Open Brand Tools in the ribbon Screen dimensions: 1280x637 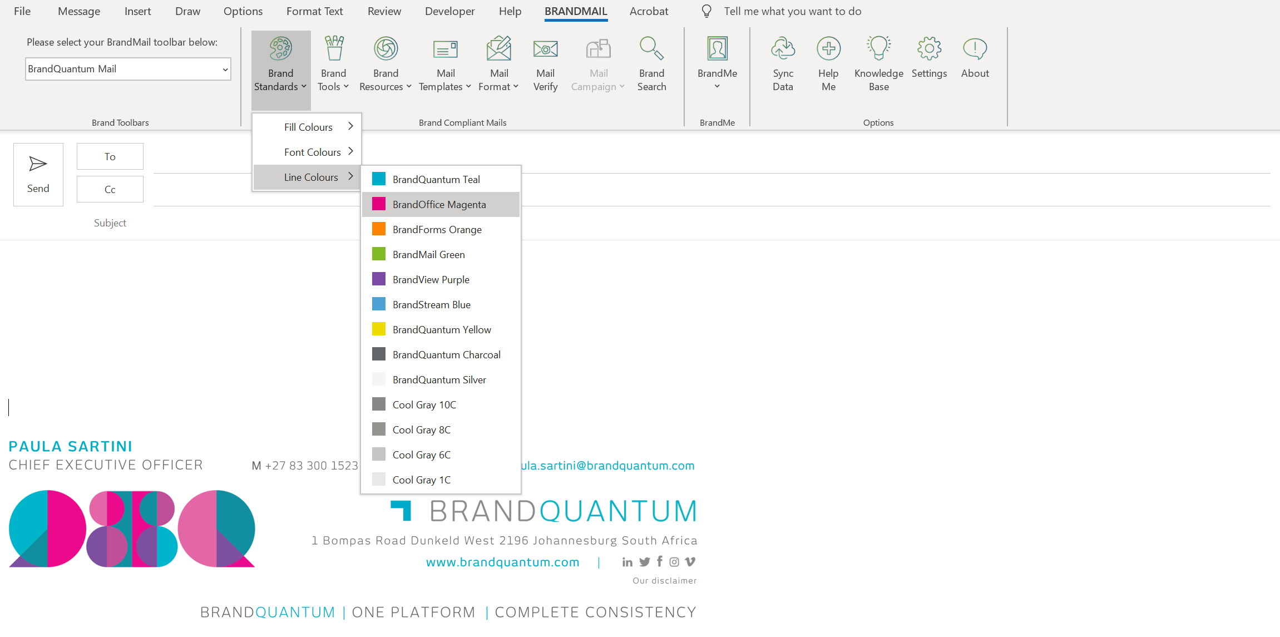click(x=333, y=64)
